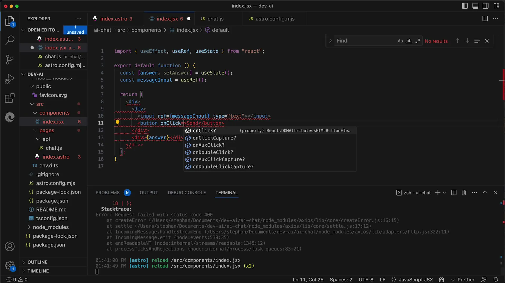Toggle secondary side bar layout button

[x=486, y=6]
